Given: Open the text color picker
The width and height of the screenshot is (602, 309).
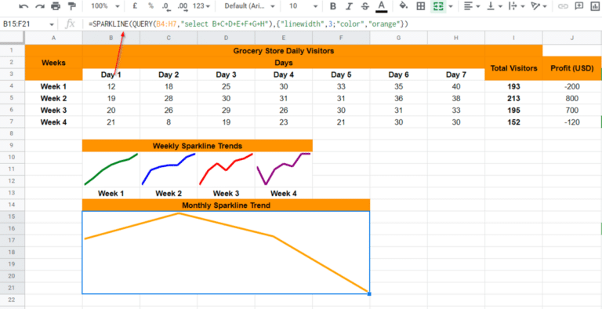Looking at the screenshot, I should pos(381,6).
